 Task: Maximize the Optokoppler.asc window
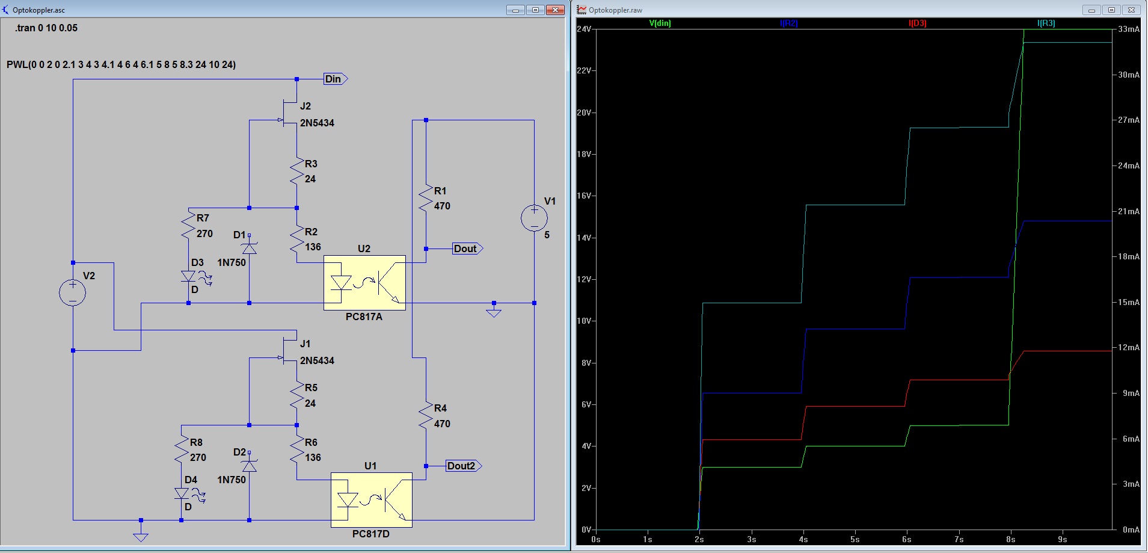point(535,10)
